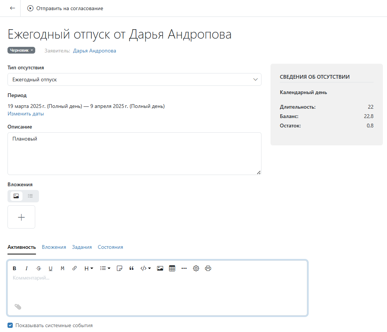
Task: Switch attachments to list view
Action: tap(30, 196)
